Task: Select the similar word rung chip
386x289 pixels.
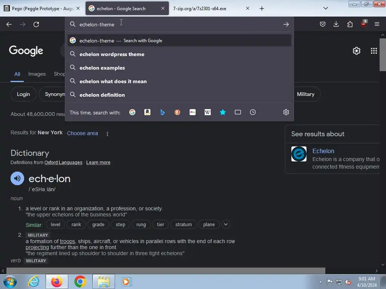Action: 141,224
